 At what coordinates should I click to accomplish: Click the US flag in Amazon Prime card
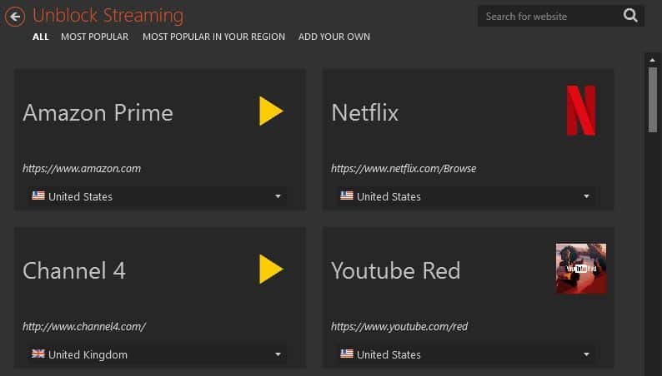click(38, 195)
